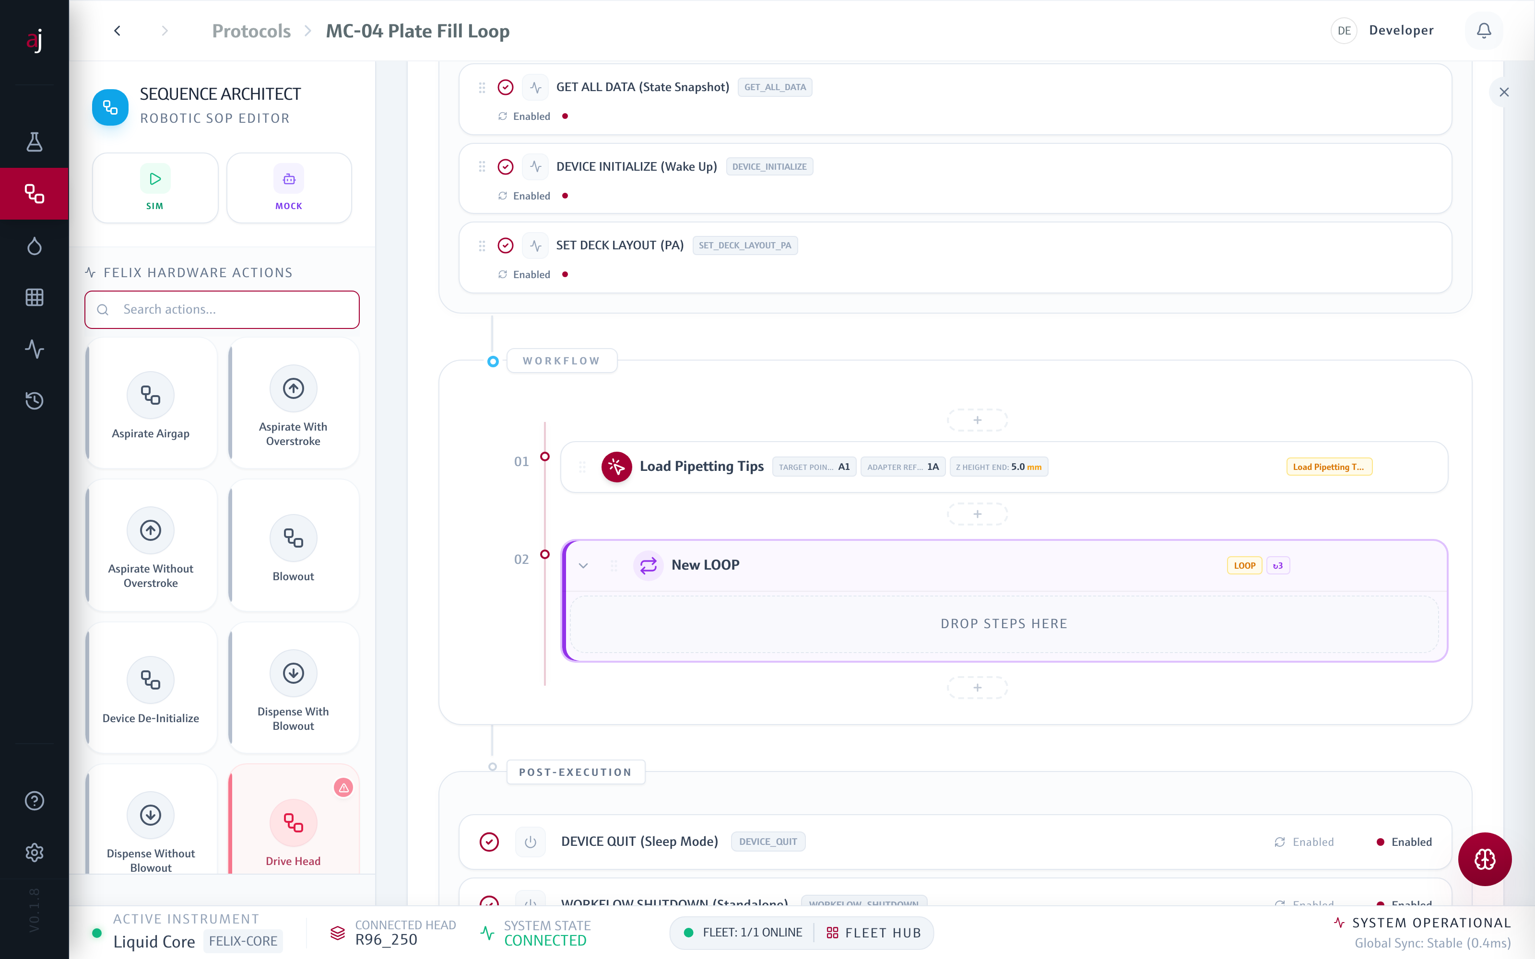Open the droplet icon in sidebar

34,246
